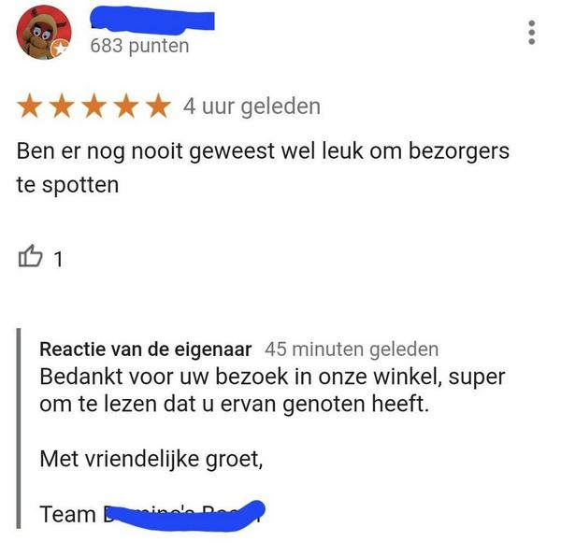Click 'Met vriendelijke groet' line

click(151, 459)
